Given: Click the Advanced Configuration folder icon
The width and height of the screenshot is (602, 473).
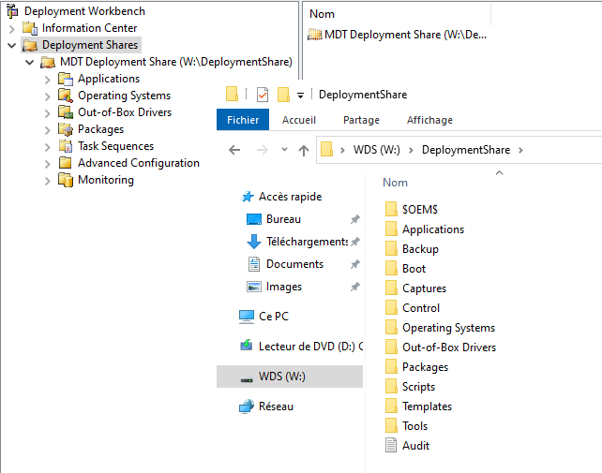Looking at the screenshot, I should [66, 163].
